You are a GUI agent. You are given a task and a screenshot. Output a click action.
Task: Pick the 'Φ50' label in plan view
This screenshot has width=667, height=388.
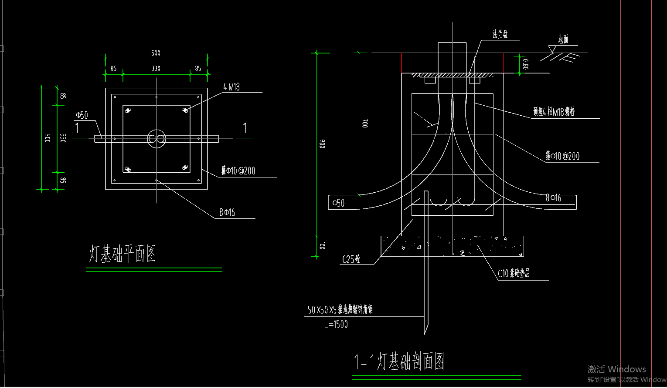[82, 115]
